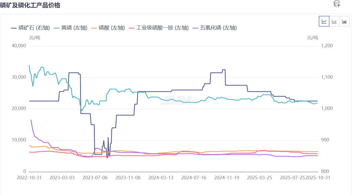
Task: Click the export data database icon
Action: [337, 4]
